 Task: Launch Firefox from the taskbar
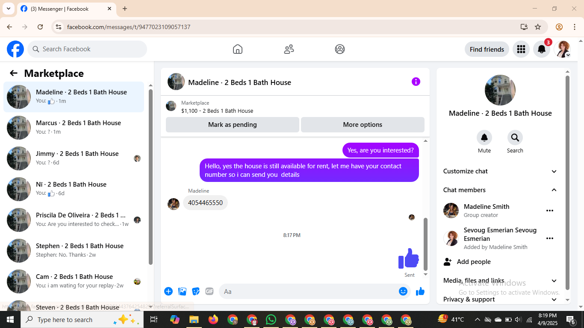point(213,319)
